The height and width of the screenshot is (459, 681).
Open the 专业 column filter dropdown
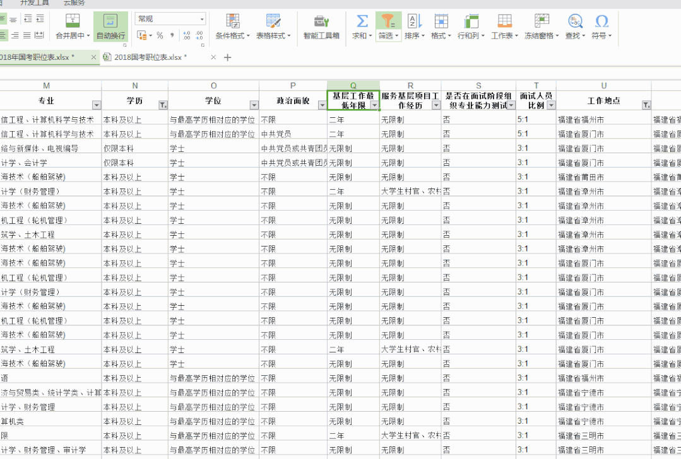click(97, 105)
